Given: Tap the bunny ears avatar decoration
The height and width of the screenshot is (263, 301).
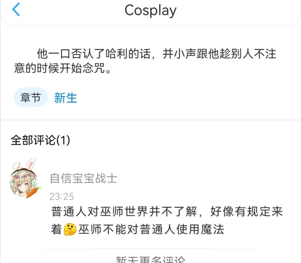Looking at the screenshot, I should click(x=25, y=164).
